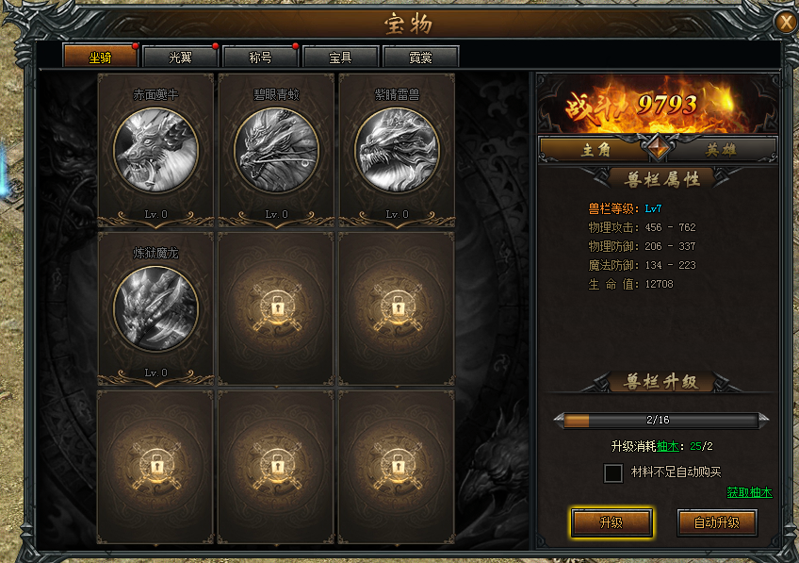The height and width of the screenshot is (563, 799).
Task: Open the 光翼 tab
Action: (180, 58)
